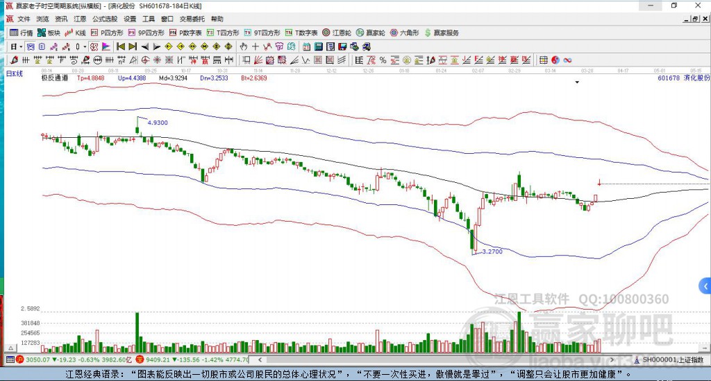Jump to last bar icon
Viewport: 711px width, 381px height.
pyautogui.click(x=133, y=46)
